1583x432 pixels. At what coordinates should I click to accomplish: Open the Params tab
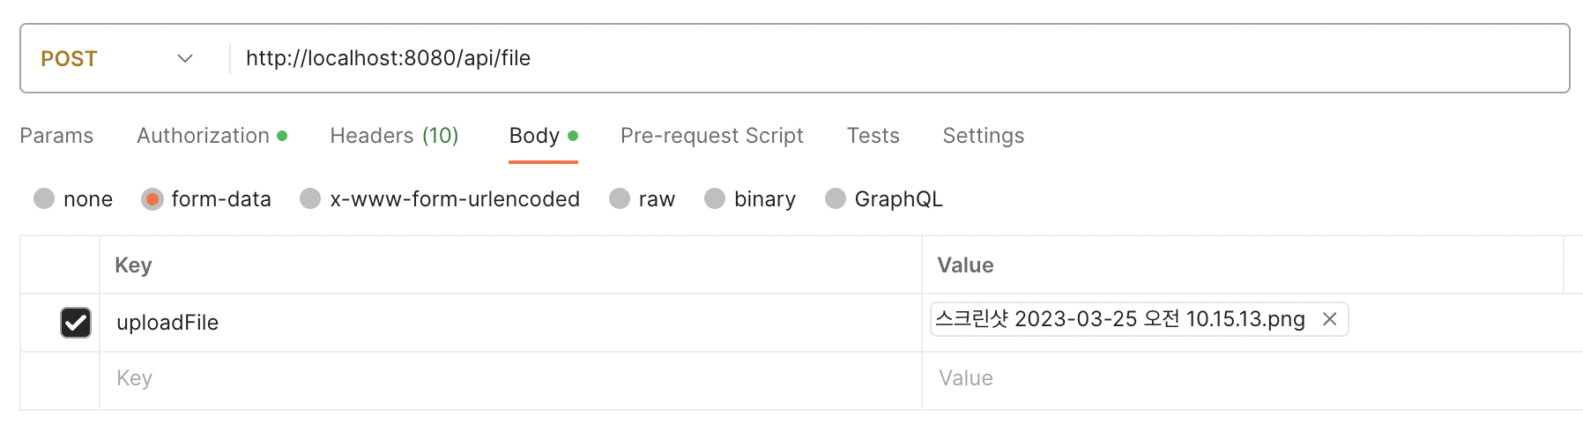56,136
